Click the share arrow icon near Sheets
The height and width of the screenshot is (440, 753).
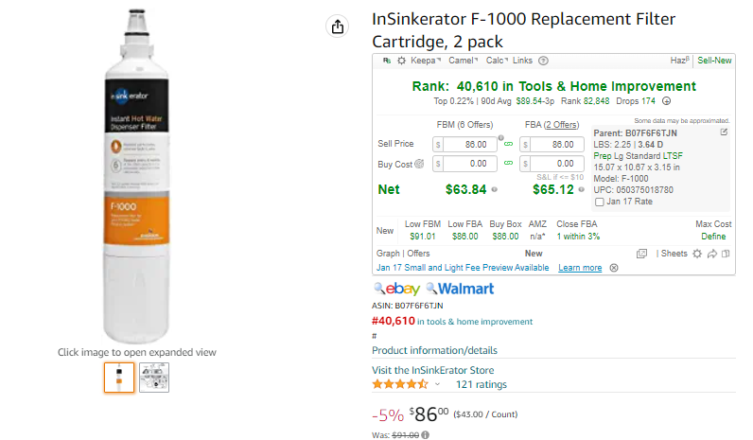[x=712, y=254]
